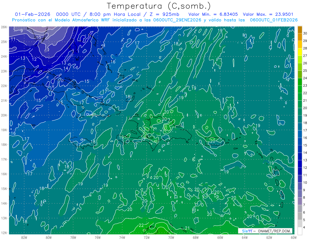312x241 pixels.
Task: Click the contour label 14 on the map
Action: pos(66,68)
